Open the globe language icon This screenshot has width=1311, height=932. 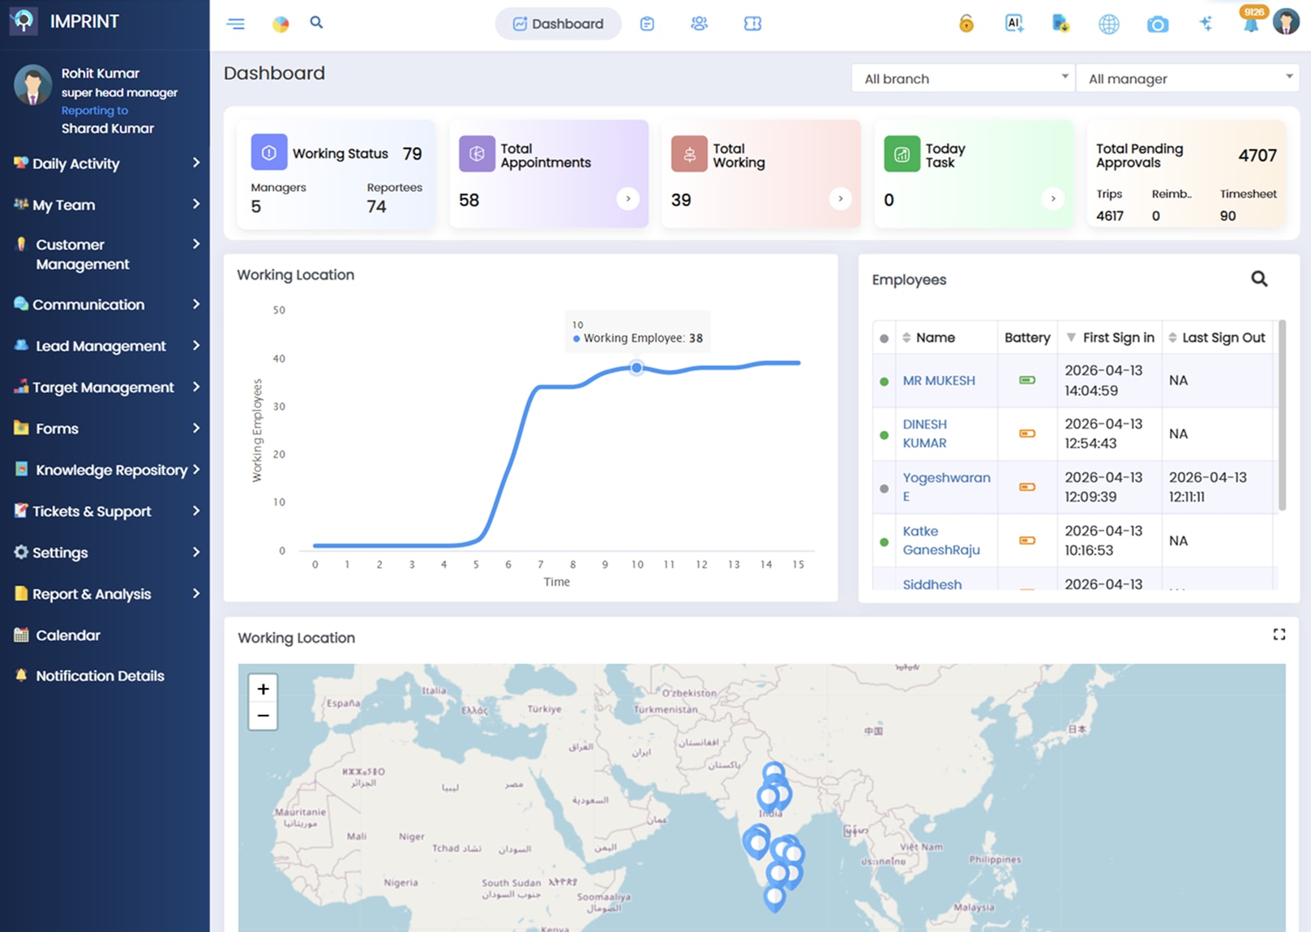(1109, 24)
